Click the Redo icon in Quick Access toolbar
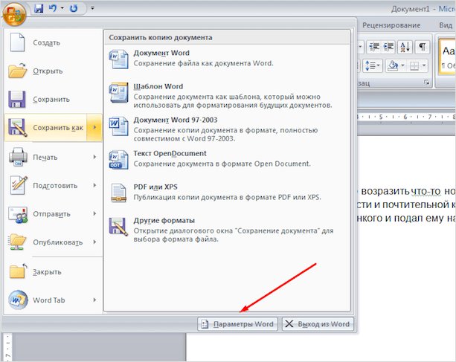456x362 pixels. 74,9
